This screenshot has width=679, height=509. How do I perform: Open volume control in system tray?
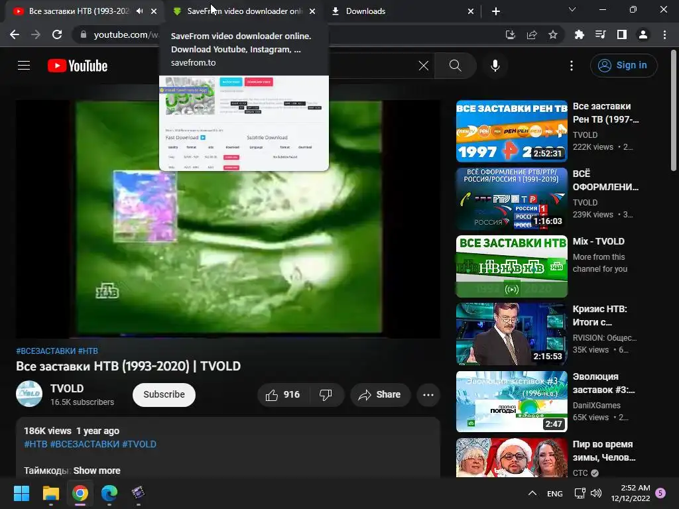click(596, 493)
